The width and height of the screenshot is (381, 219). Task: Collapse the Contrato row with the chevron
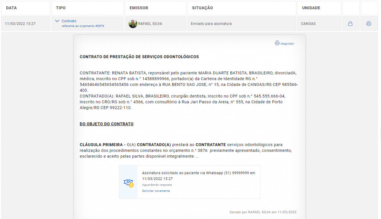tap(57, 21)
